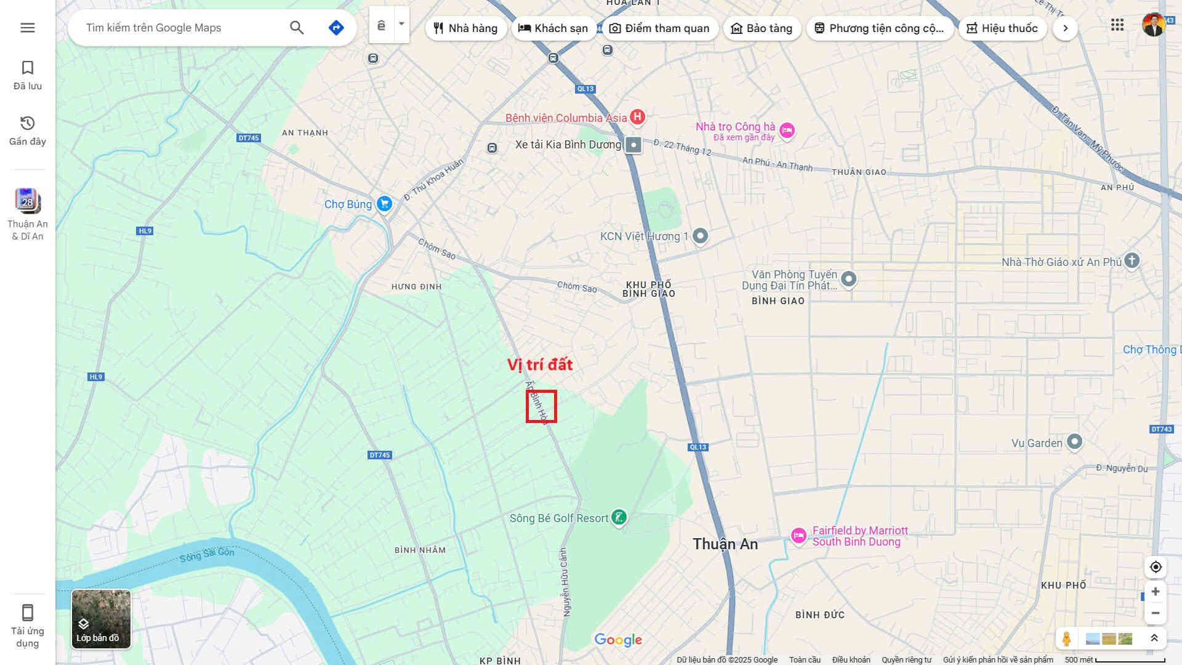Select the Hiệu thuốc category chip
This screenshot has height=665, width=1182.
[x=1002, y=28]
